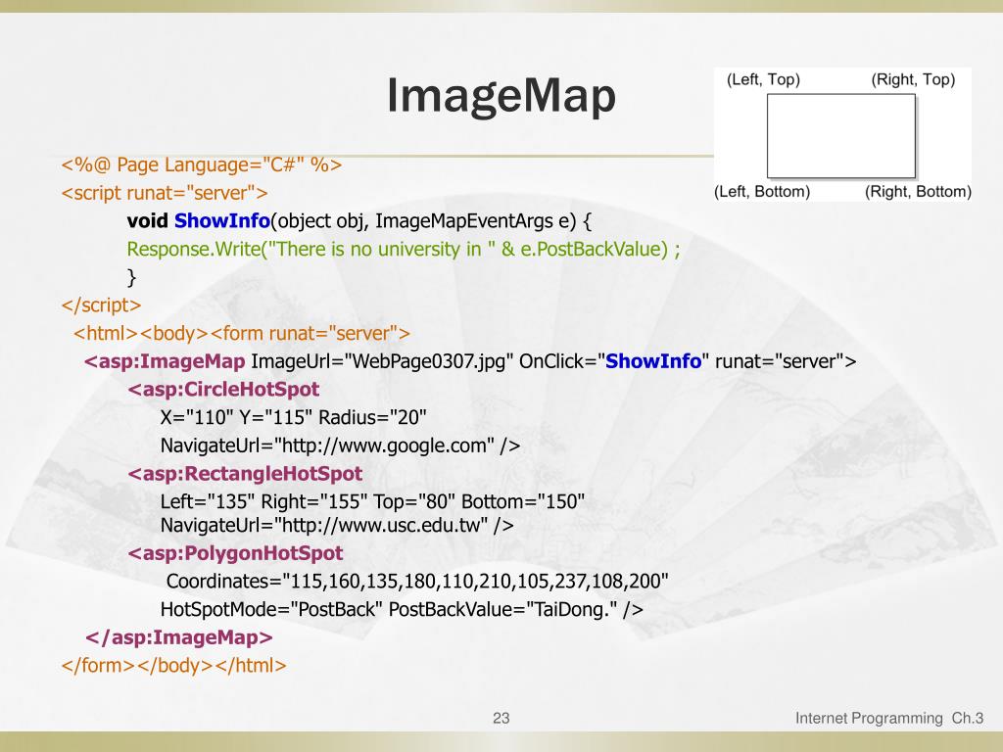Click the (Right, Bottom) diagram label
Viewport: 1003px width, 752px height.
[918, 192]
